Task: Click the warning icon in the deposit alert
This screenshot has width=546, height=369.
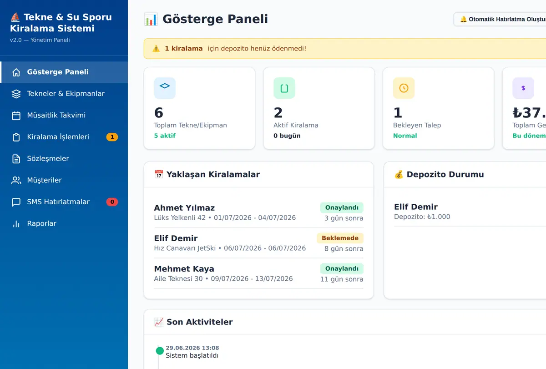Action: pos(156,49)
